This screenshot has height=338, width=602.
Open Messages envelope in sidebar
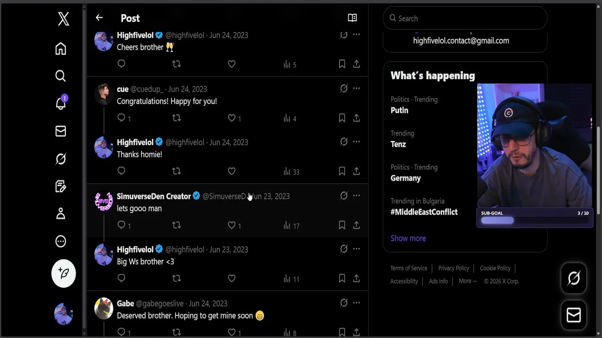pos(61,131)
